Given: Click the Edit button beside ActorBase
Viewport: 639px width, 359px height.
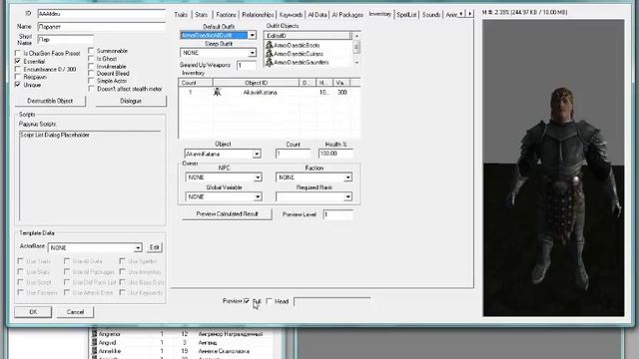Looking at the screenshot, I should [x=155, y=247].
